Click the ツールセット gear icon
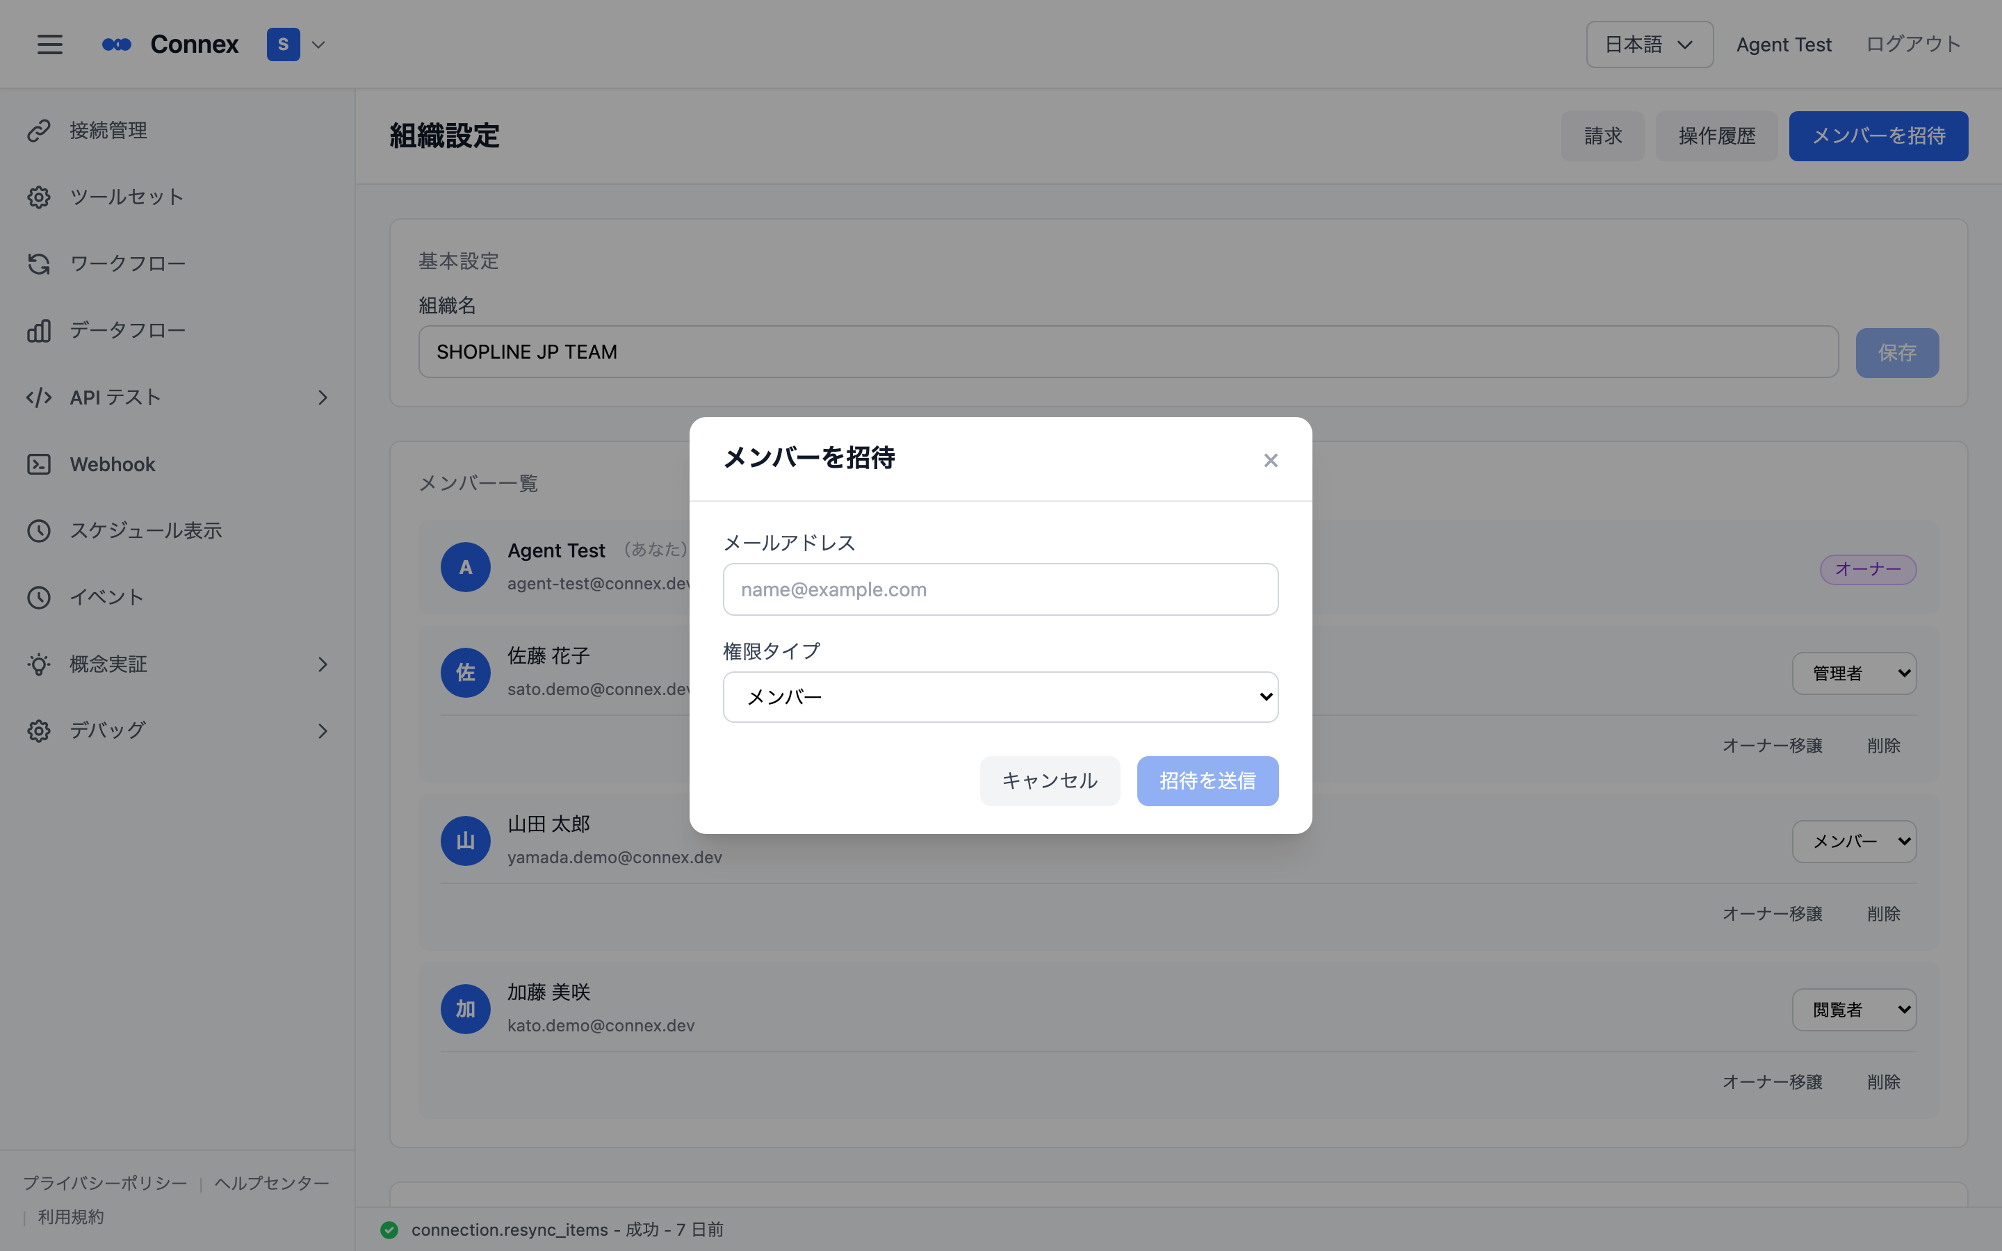Image resolution: width=2002 pixels, height=1251 pixels. (x=39, y=197)
